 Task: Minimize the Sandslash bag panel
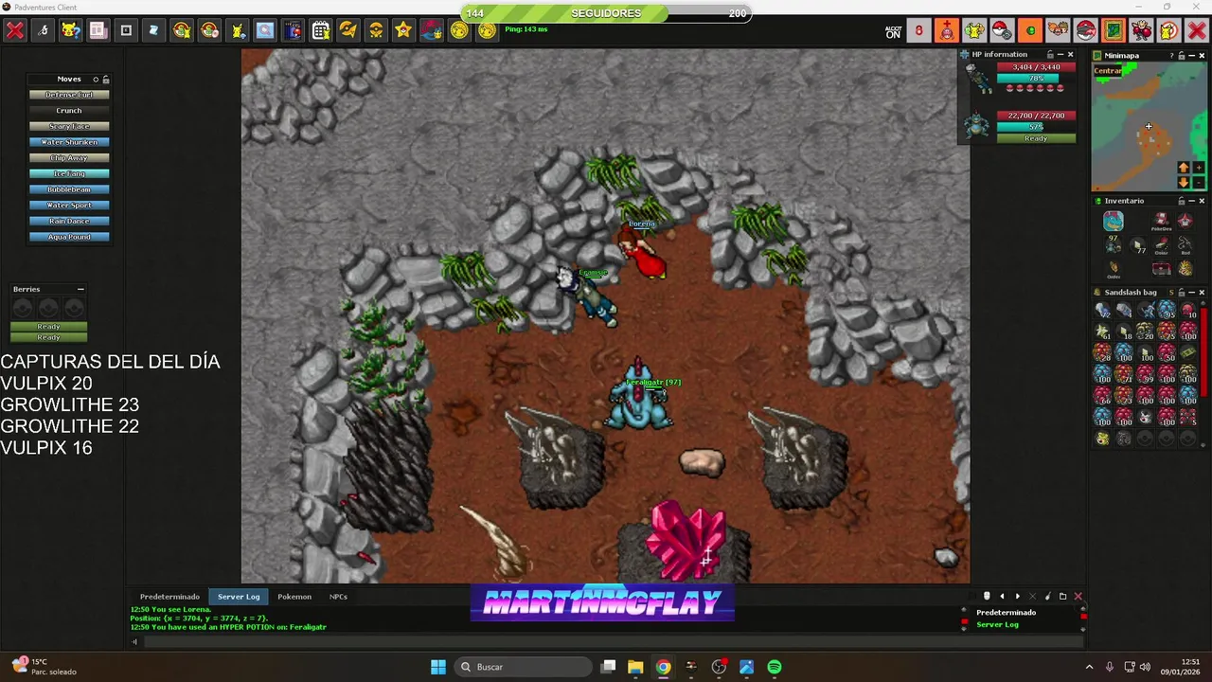[1191, 293]
